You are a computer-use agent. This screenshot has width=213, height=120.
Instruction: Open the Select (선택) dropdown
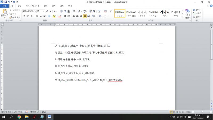tap(197, 17)
